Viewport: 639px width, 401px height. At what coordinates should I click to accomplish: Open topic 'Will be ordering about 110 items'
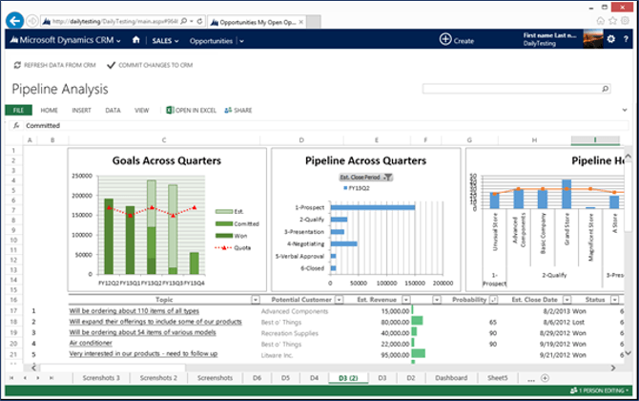(x=134, y=311)
